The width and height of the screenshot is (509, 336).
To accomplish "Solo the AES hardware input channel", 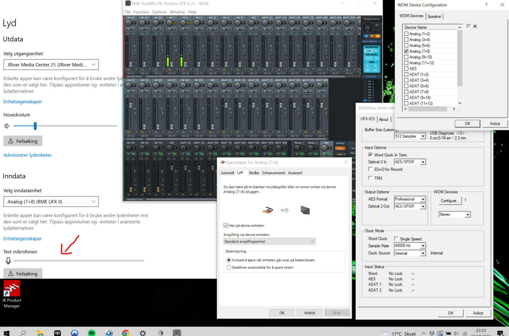I will [x=257, y=29].
